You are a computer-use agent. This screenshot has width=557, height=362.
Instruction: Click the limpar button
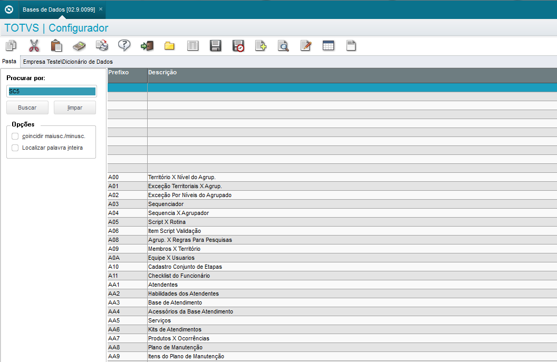pos(75,107)
